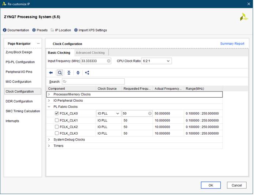
Task: Expand the Processor/Memory Clocks group
Action: [49, 94]
